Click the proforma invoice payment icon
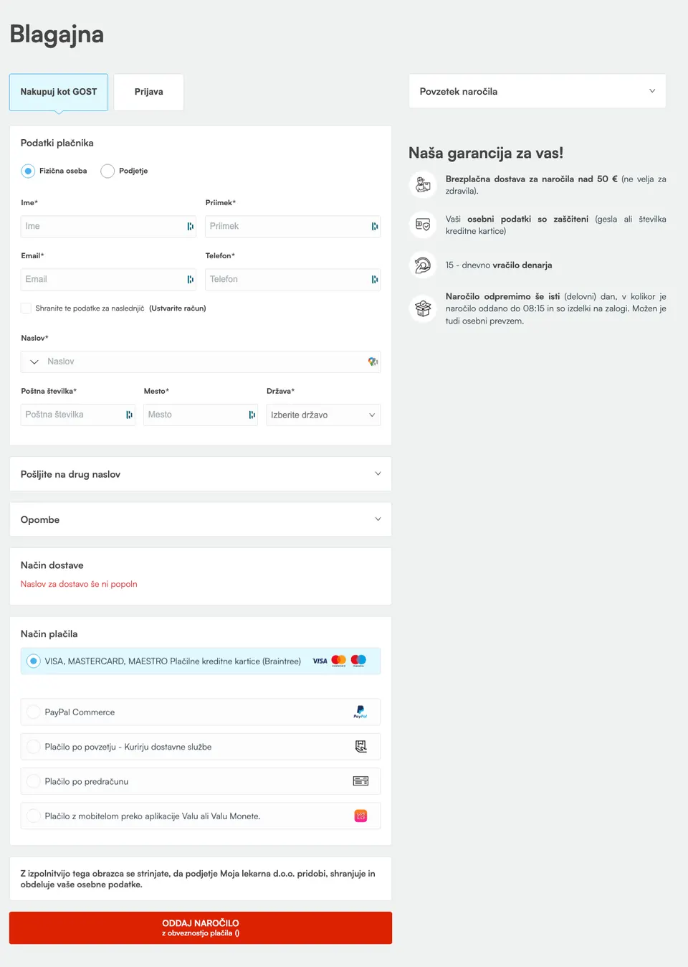This screenshot has width=688, height=967. point(360,781)
